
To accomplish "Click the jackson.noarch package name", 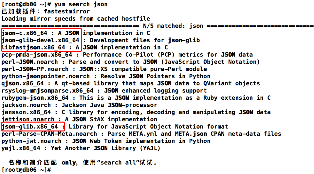I will (x=26, y=105).
